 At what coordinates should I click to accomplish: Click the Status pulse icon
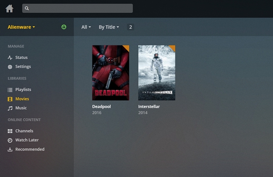click(10, 57)
